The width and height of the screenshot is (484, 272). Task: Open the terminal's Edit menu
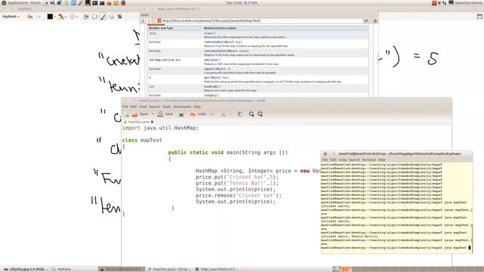click(333, 159)
